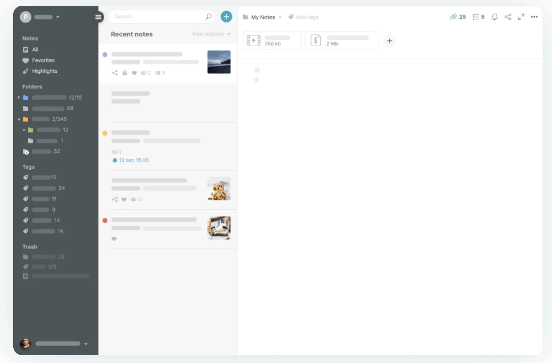Image resolution: width=552 pixels, height=363 pixels.
Task: Toggle heart on the last note with food thumbnail
Action: (114, 239)
